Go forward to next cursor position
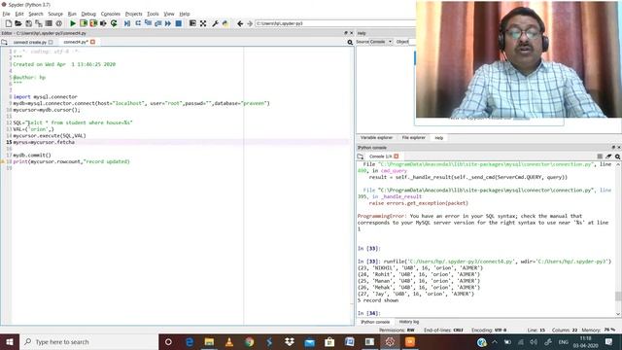 point(250,23)
